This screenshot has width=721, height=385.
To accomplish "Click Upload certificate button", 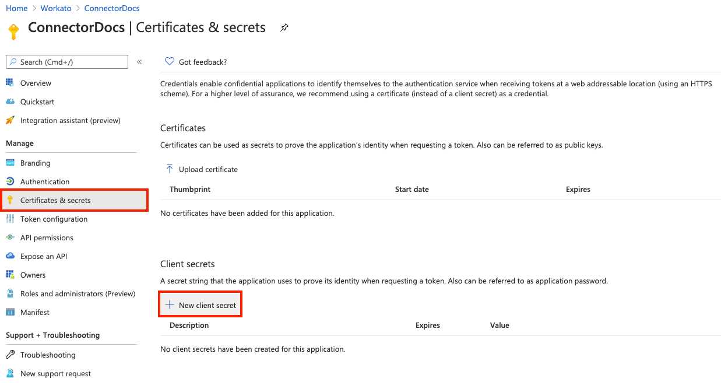I will [202, 169].
